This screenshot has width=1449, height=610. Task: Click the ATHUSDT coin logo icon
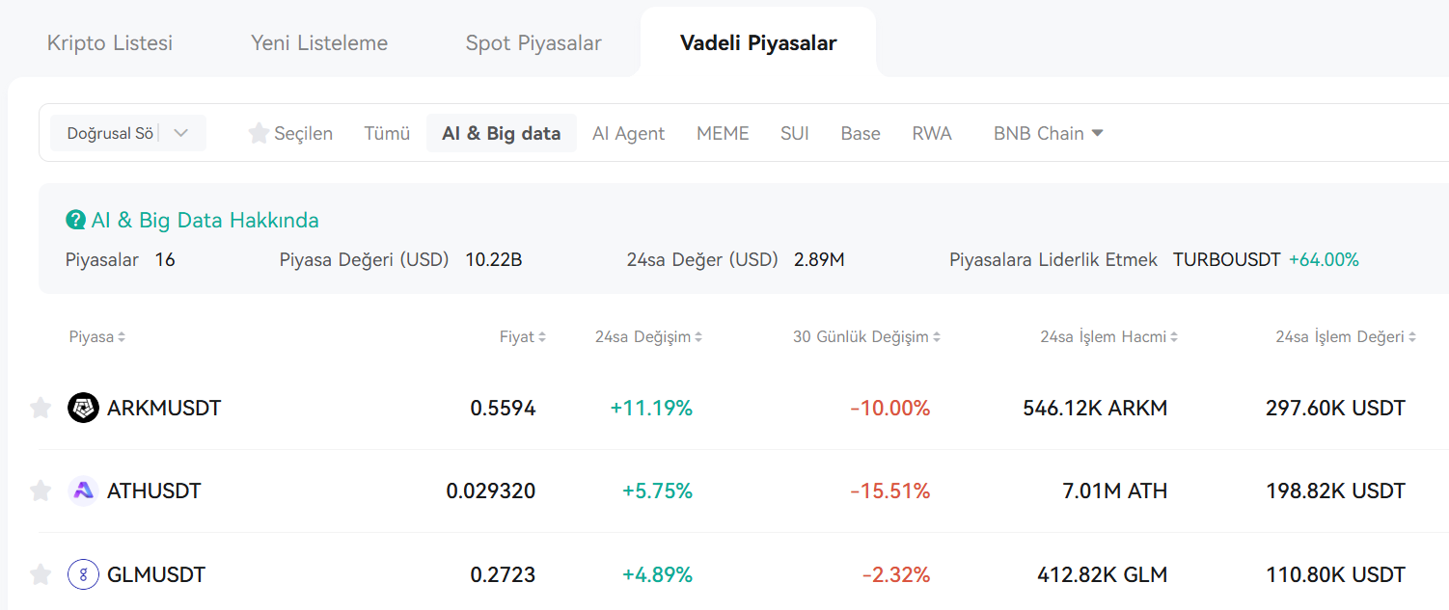84,491
